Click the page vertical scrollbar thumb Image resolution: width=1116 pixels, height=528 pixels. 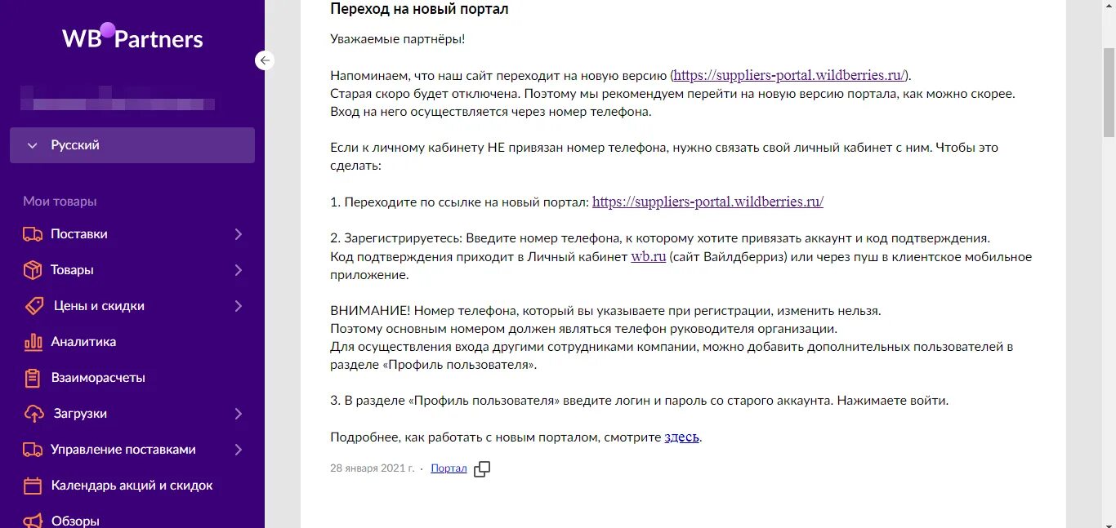click(1109, 91)
